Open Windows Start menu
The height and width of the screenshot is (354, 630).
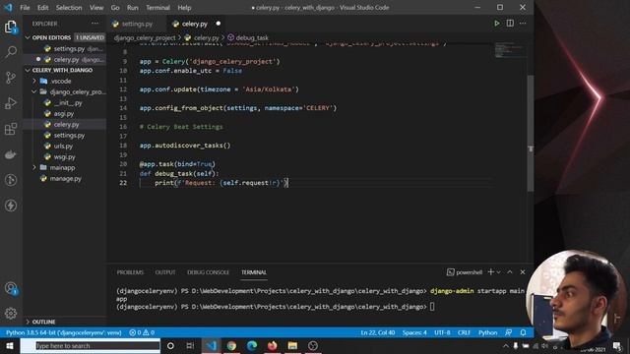10,345
